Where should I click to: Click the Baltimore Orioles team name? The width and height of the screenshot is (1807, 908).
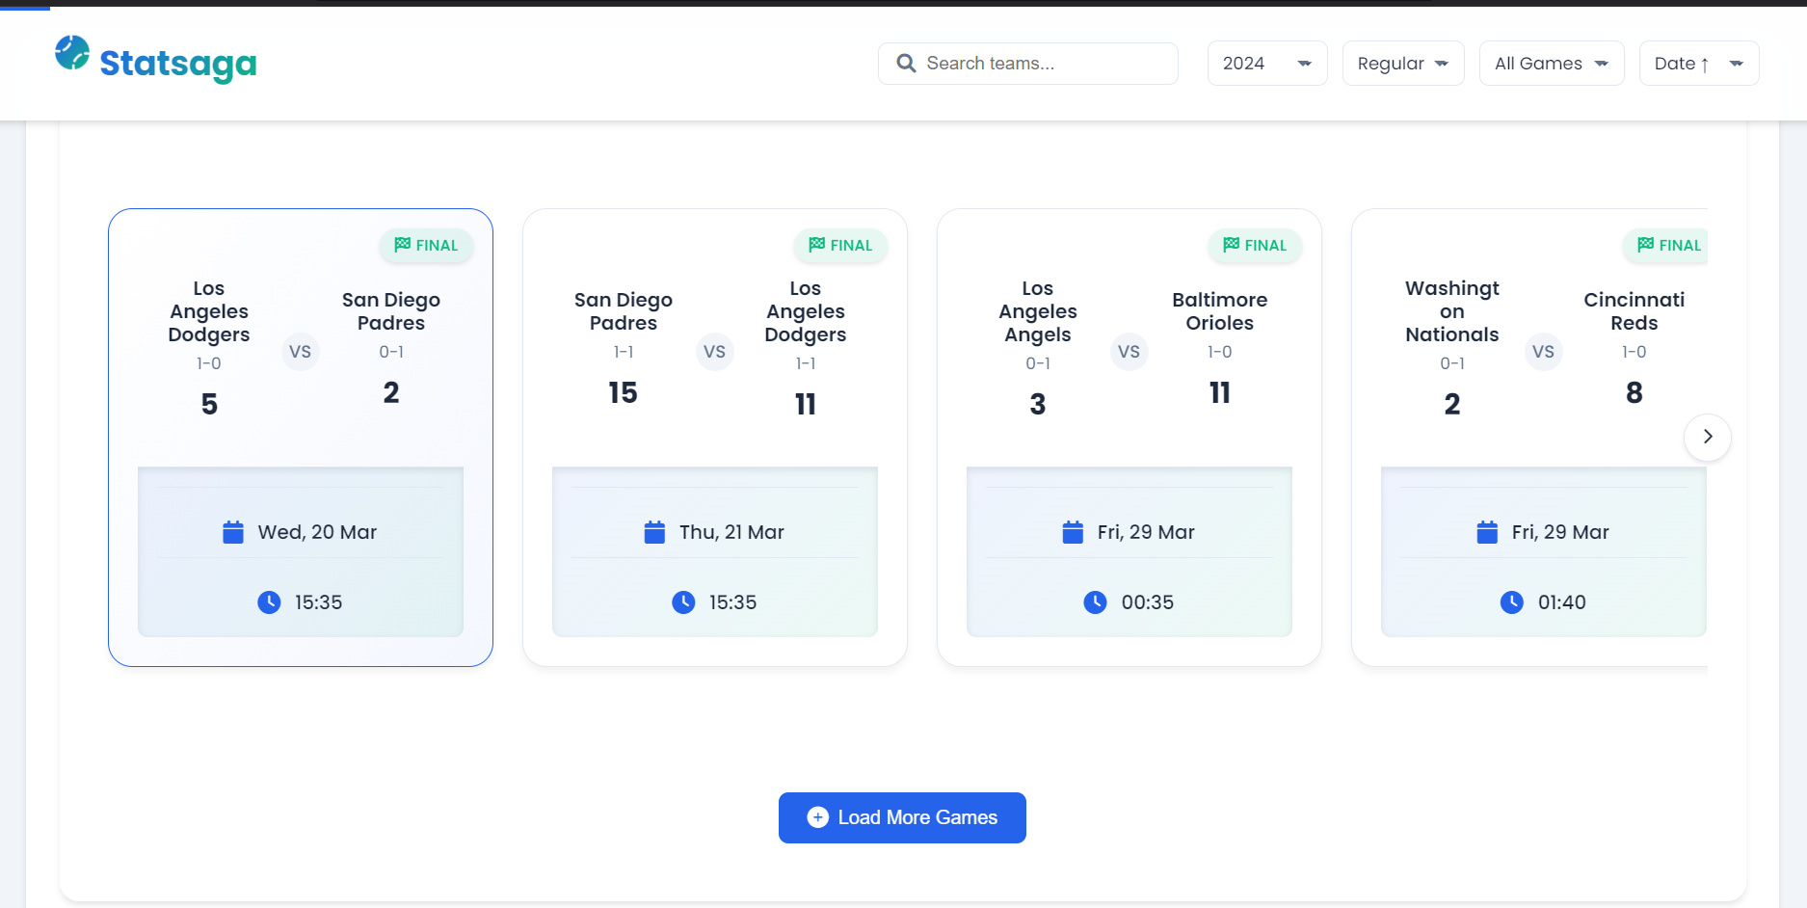(1220, 311)
